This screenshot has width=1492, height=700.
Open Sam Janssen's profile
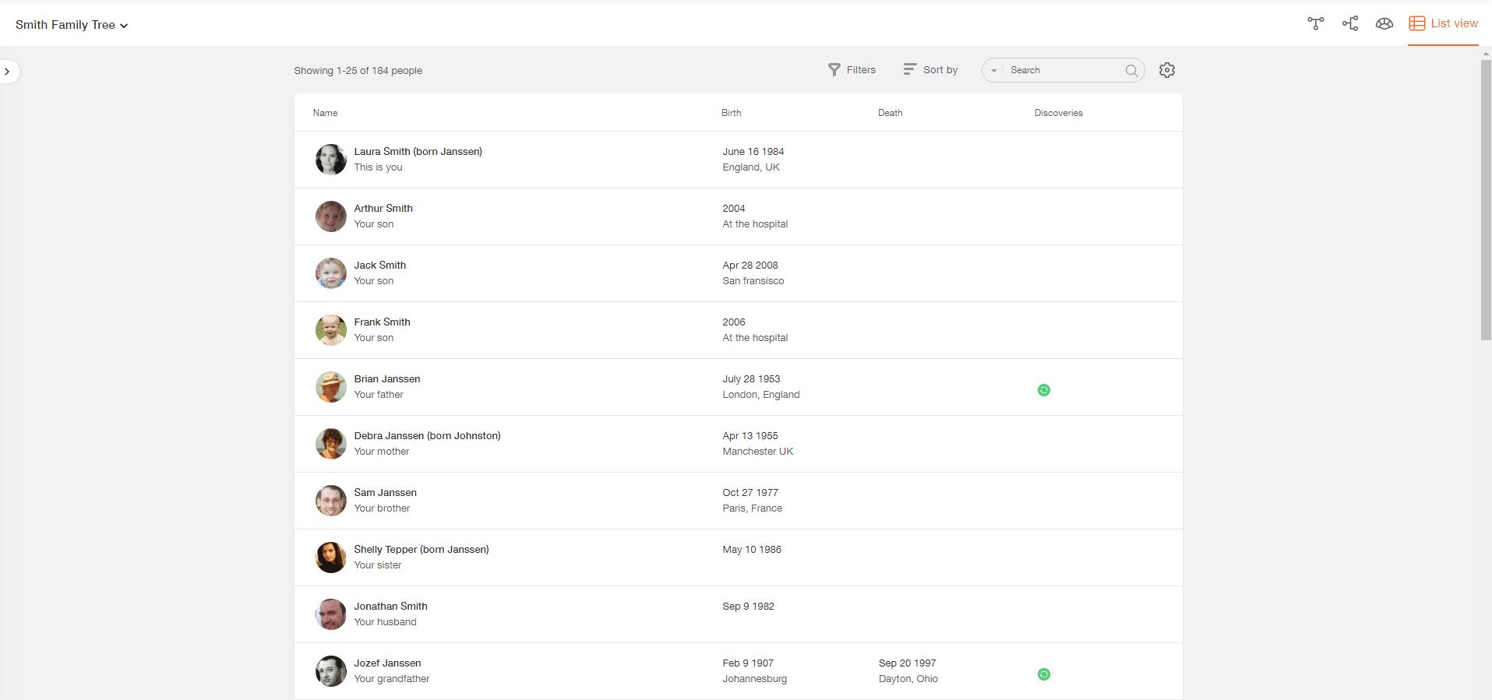pyautogui.click(x=385, y=493)
